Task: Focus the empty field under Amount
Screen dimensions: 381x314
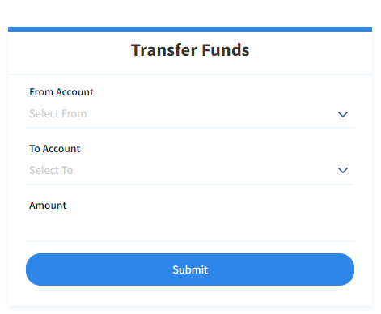Action: [190, 227]
